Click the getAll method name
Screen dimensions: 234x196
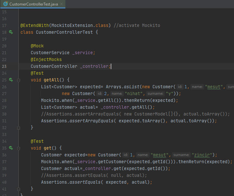[51, 80]
